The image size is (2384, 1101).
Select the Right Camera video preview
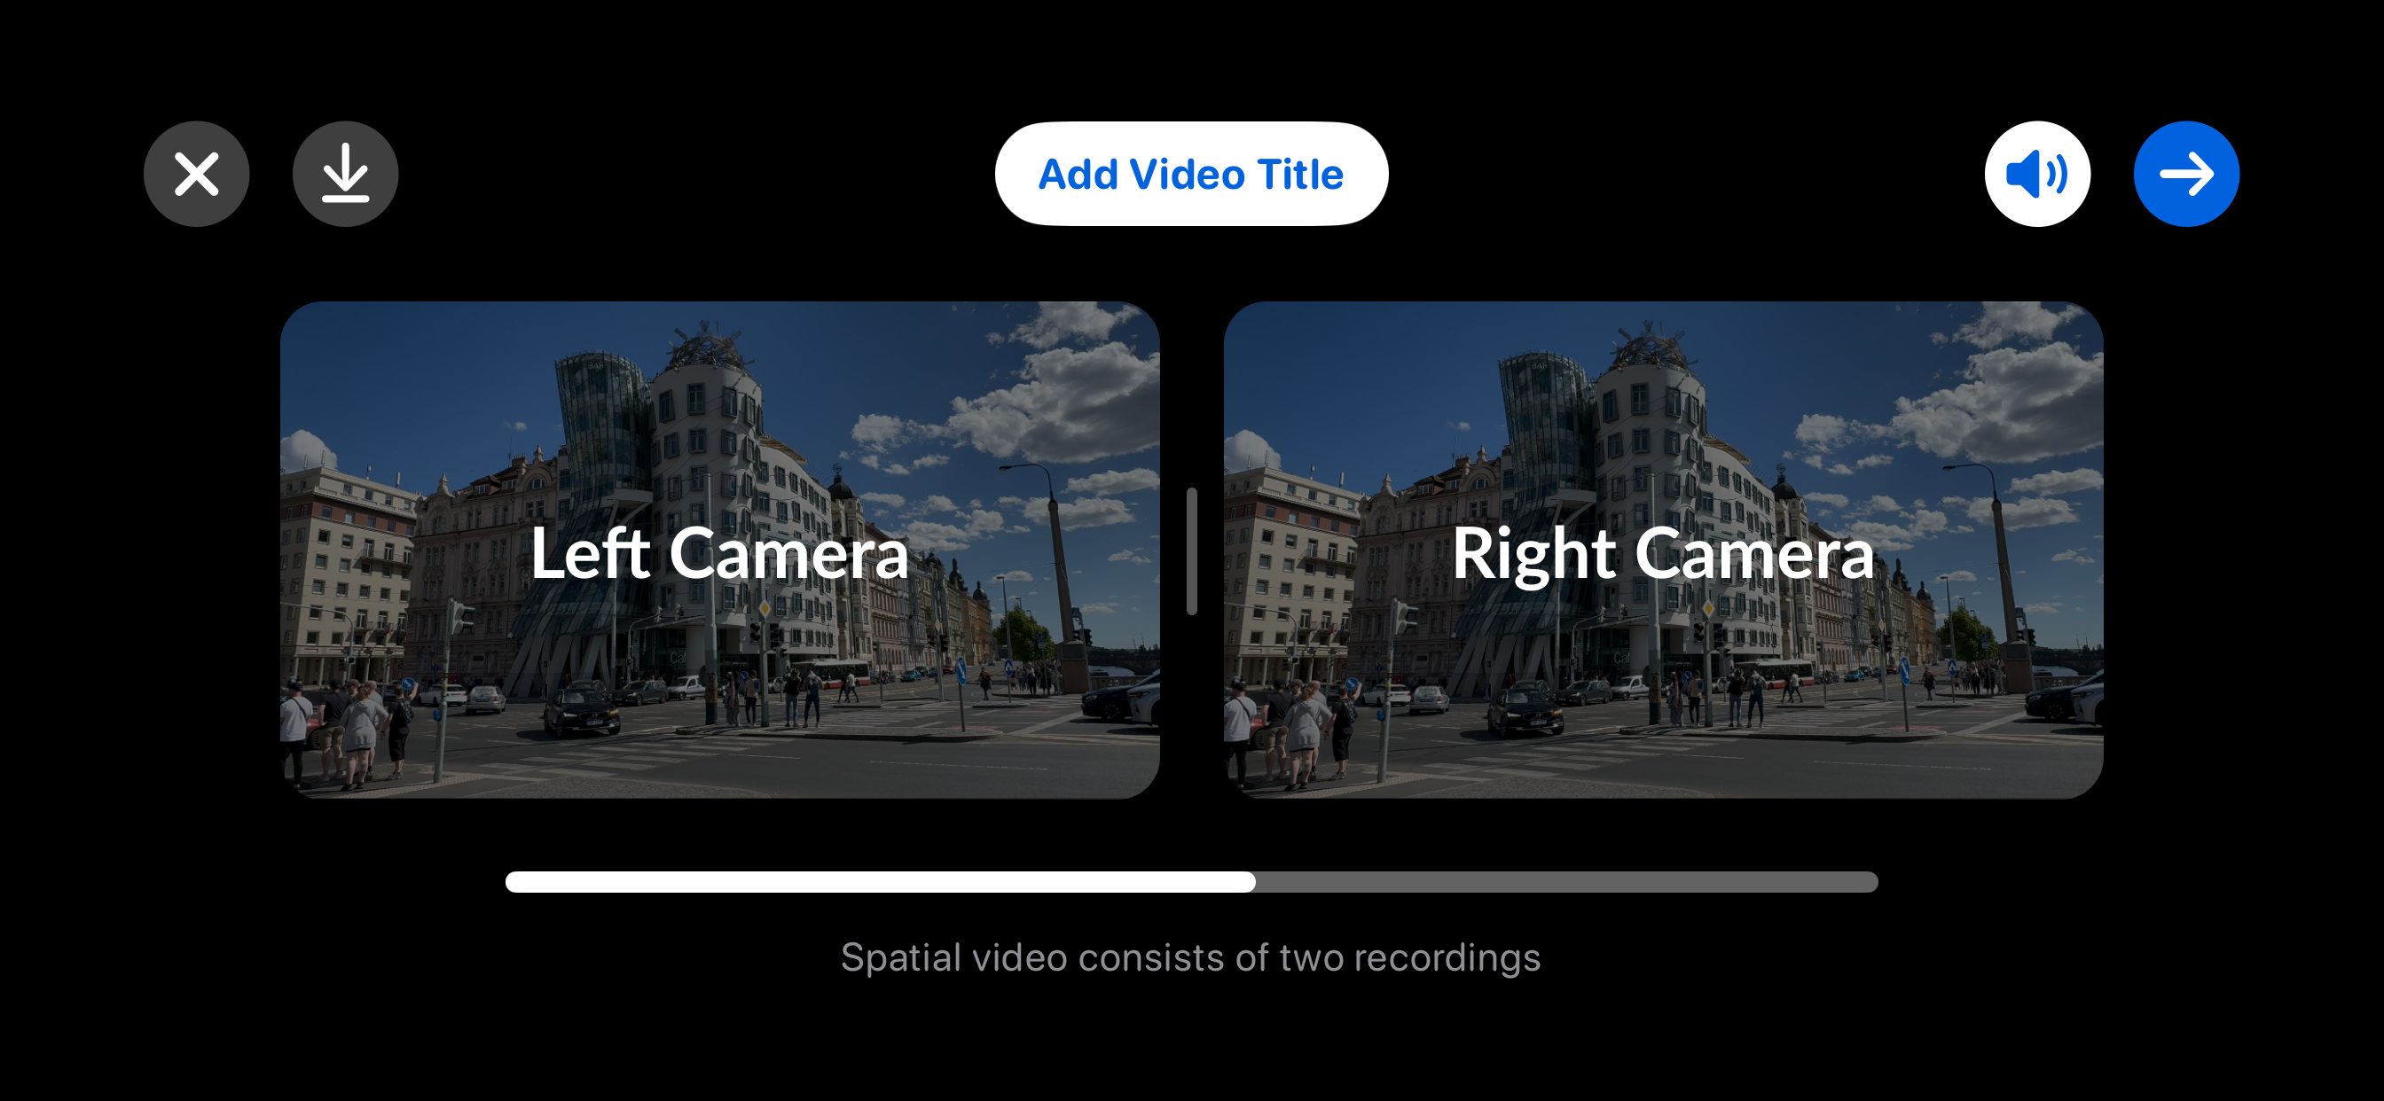1663,550
